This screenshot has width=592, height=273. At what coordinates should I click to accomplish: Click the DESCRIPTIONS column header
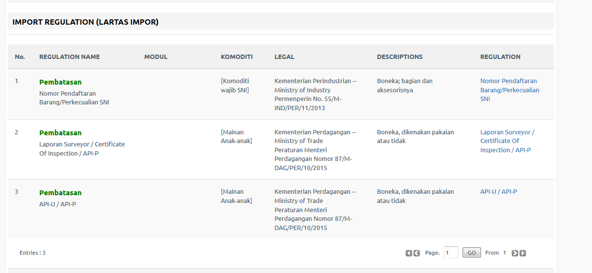(400, 57)
